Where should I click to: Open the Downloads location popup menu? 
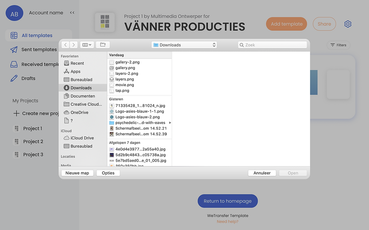click(x=184, y=45)
